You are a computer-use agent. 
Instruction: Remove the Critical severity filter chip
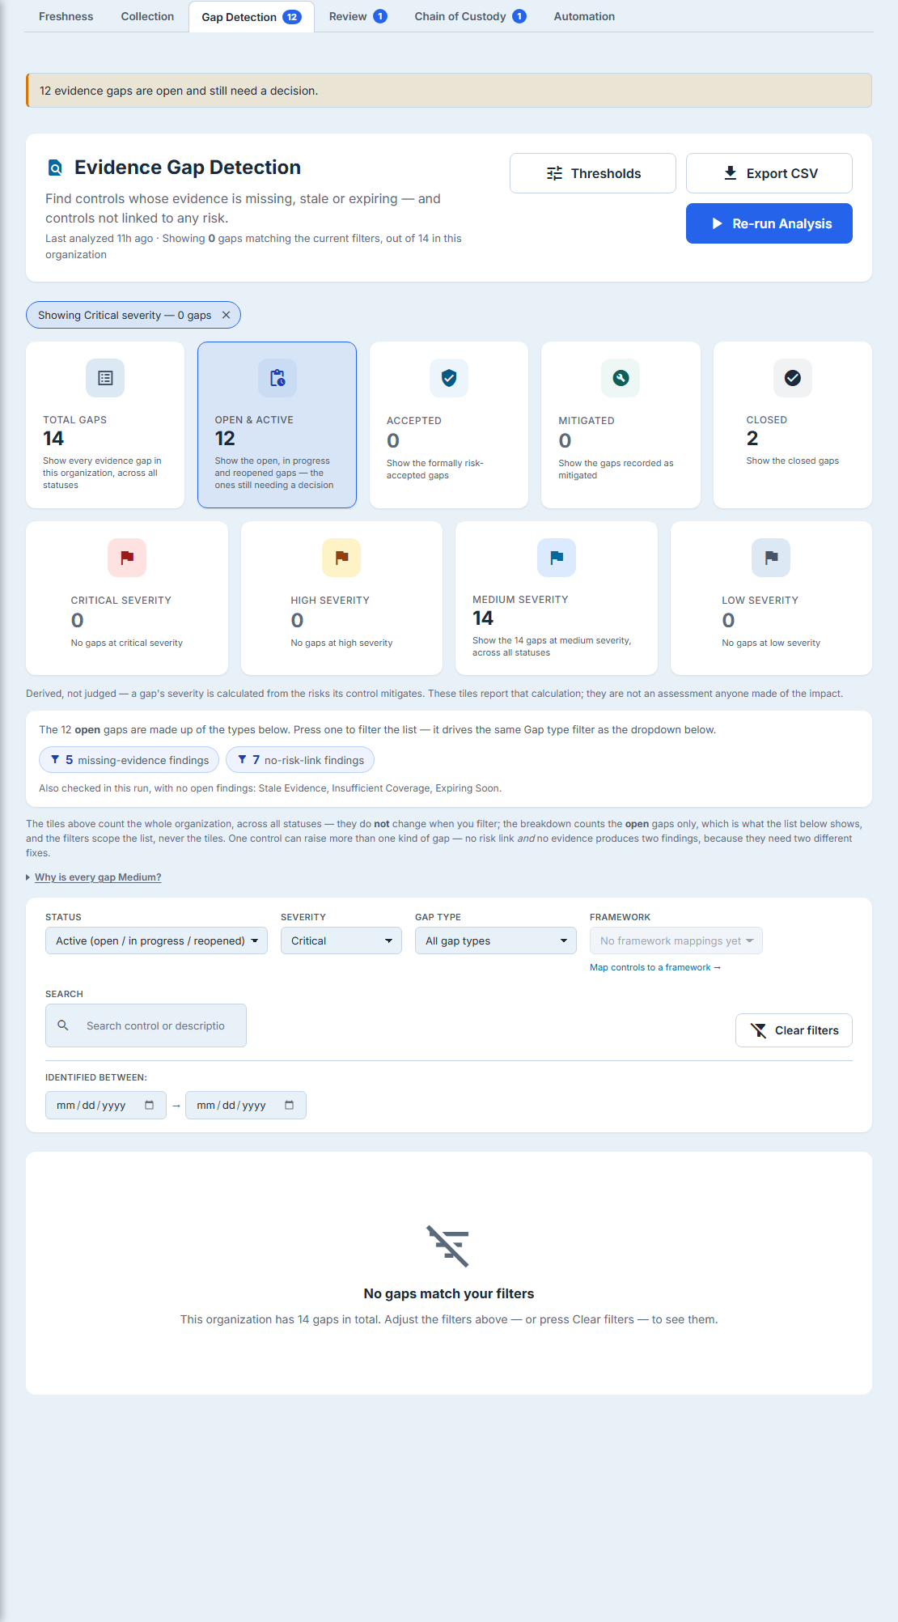tap(227, 315)
